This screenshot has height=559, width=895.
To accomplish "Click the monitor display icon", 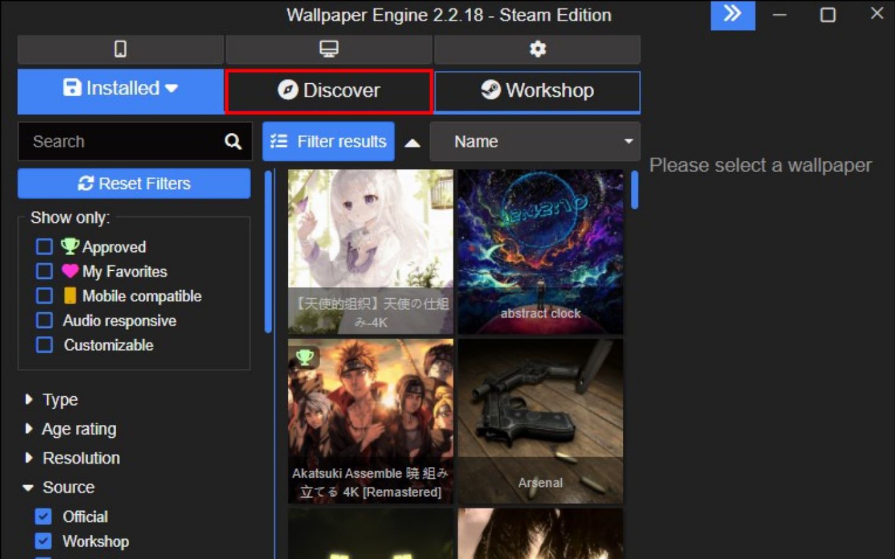I will (328, 49).
